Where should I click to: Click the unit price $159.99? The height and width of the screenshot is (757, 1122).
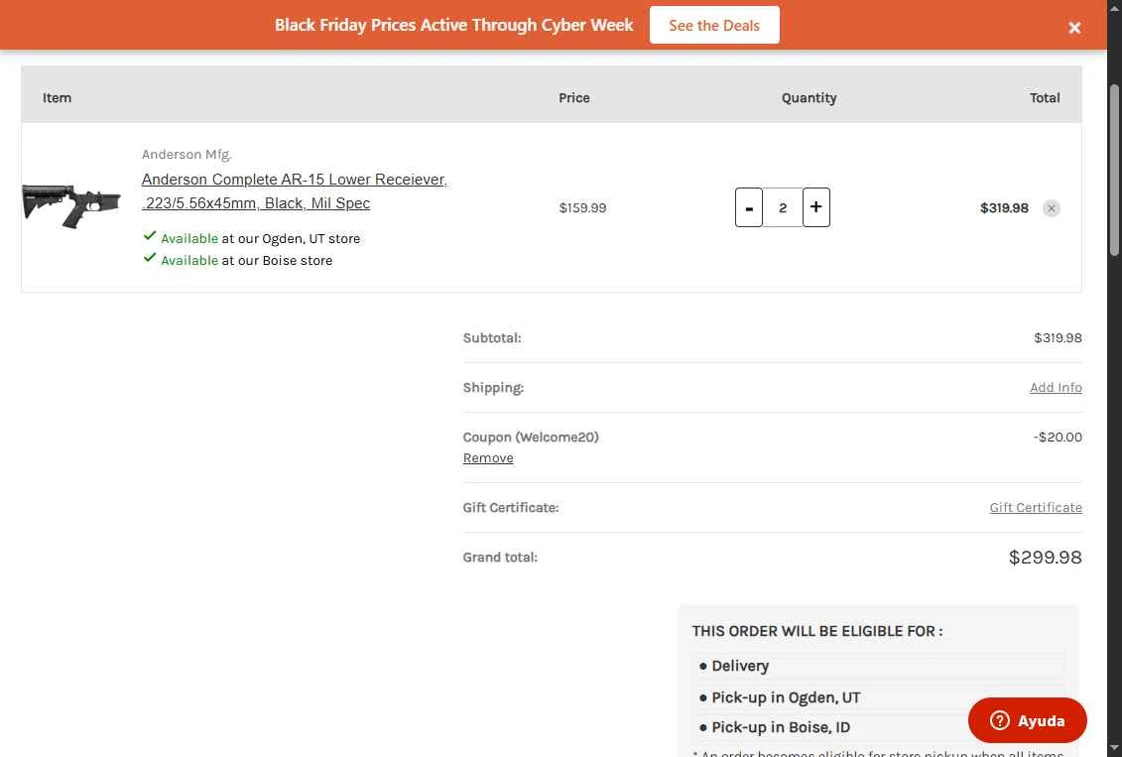(582, 208)
